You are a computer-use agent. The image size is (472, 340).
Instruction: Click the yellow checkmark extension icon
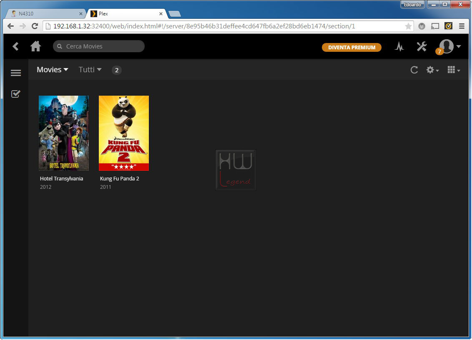449,26
